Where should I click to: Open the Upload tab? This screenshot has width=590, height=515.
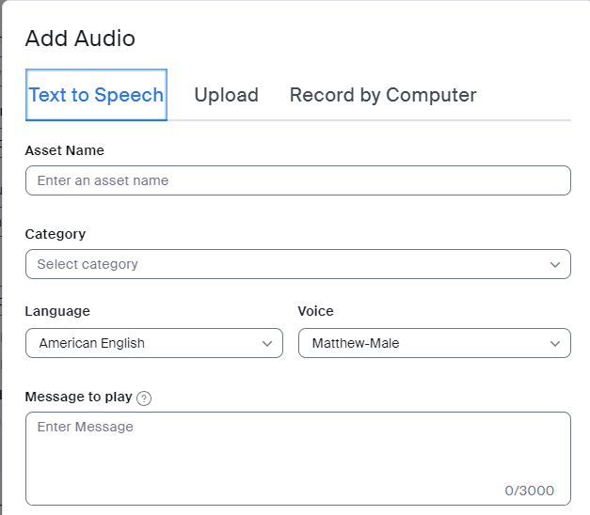(x=226, y=95)
